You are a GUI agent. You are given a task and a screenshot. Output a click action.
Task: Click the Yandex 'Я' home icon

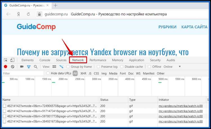(x=19, y=14)
